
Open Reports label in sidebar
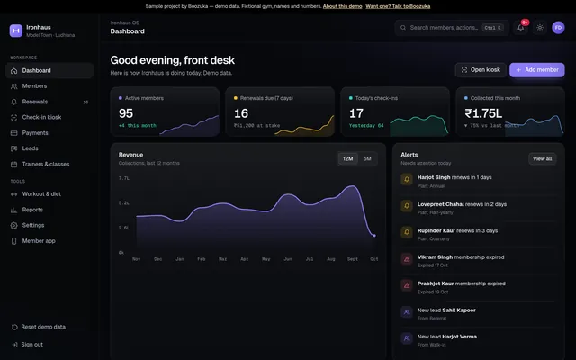coord(32,210)
